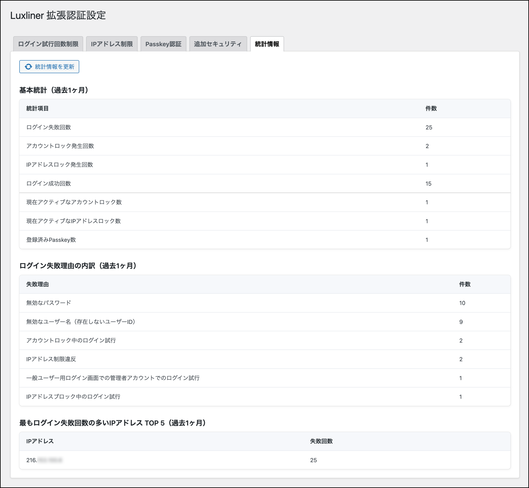Click the 失敗理由 column header
Screen dimensions: 529x488
(38, 284)
